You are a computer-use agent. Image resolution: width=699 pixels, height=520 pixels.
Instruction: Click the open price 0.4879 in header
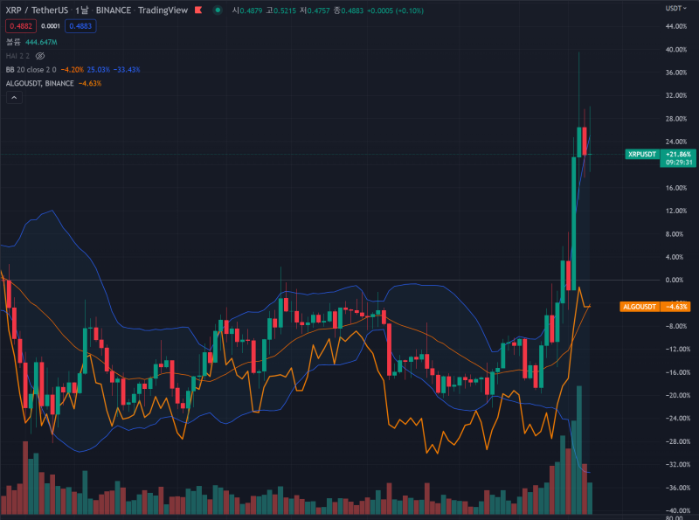point(251,10)
